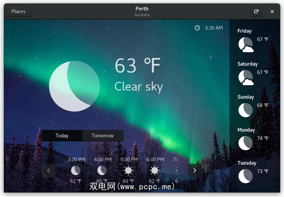Click Saturday's 67 °F temperature
This screenshot has height=197, width=284.
(263, 72)
